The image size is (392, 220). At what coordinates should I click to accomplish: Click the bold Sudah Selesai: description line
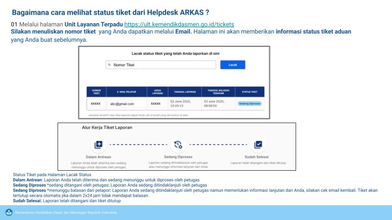coord(67,201)
